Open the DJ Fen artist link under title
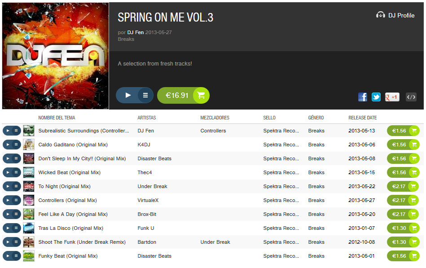 point(135,32)
